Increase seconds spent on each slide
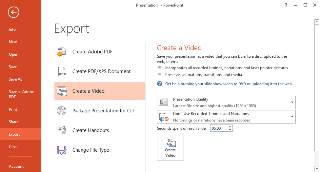This screenshot has height=172, width=320. [230, 127]
